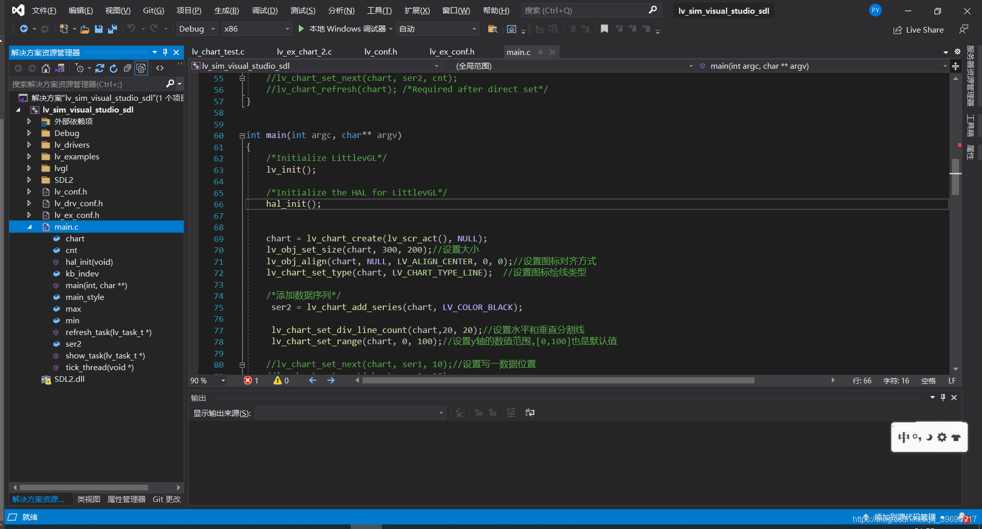Screen dimensions: 982x529
Task: Click the View Code icon in Solution Explorer
Action: (160, 68)
